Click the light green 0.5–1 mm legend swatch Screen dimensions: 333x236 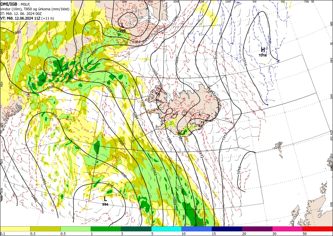pos(76,229)
